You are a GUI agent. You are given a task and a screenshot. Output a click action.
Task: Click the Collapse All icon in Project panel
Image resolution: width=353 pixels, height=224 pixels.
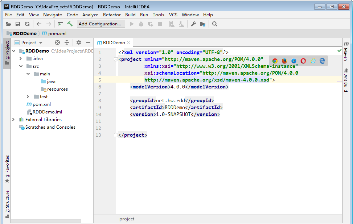tap(67, 42)
